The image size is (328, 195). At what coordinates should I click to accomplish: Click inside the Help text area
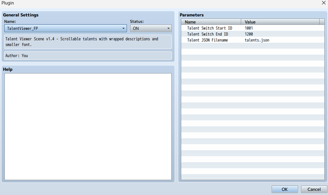88,126
